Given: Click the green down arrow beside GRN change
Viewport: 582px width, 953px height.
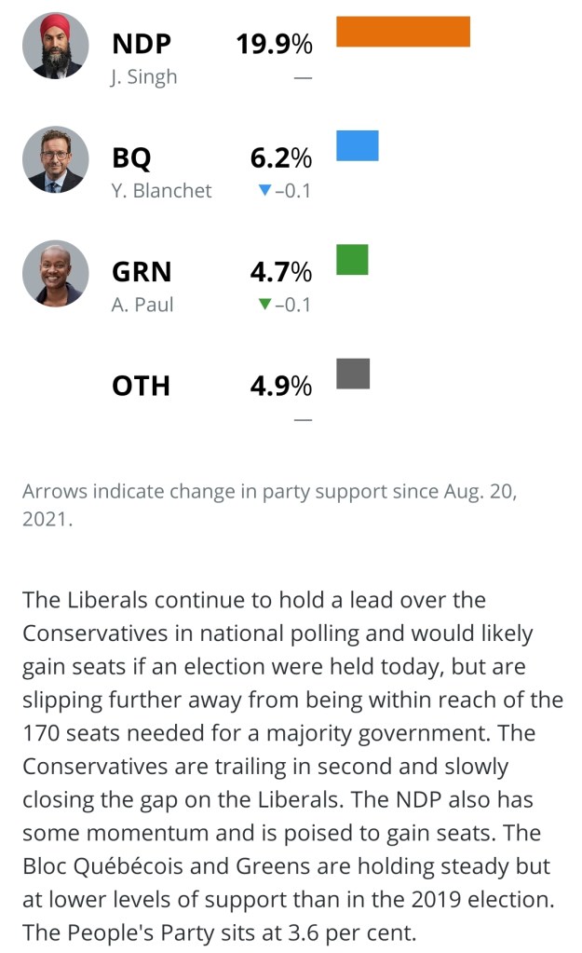Looking at the screenshot, I should click(x=264, y=304).
